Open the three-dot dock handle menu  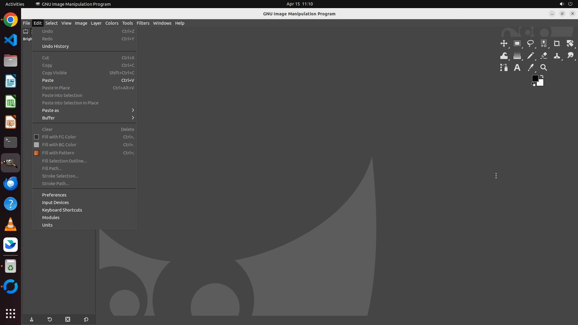coord(496,176)
